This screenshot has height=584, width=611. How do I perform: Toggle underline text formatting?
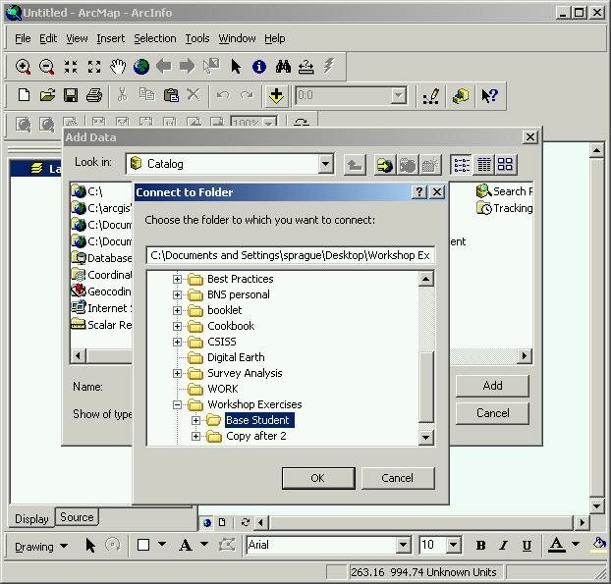tap(527, 546)
